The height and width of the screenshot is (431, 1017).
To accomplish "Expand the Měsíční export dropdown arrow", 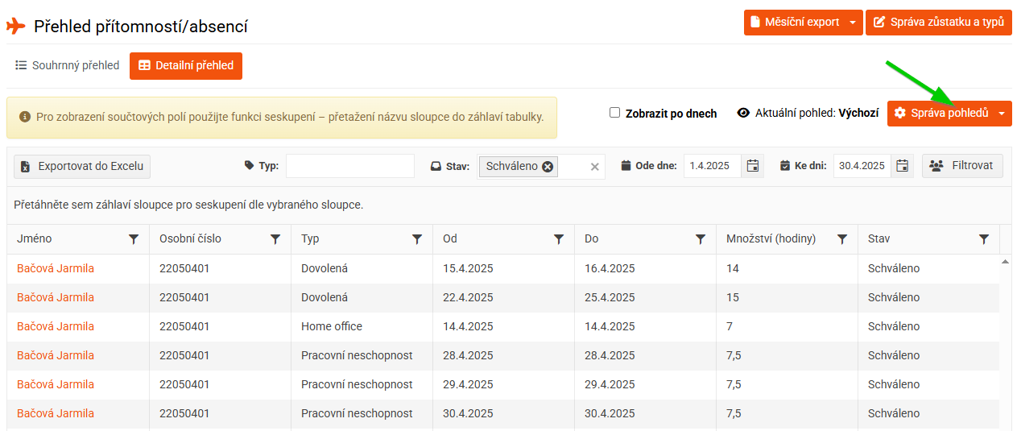I will pyautogui.click(x=853, y=23).
